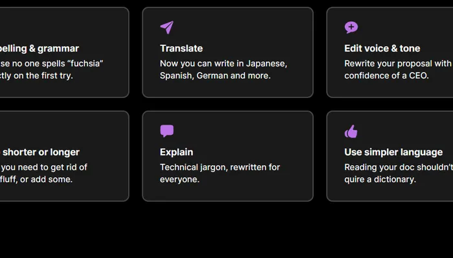The image size is (453, 258).
Task: Open the Translate feature heading
Action: pyautogui.click(x=181, y=48)
